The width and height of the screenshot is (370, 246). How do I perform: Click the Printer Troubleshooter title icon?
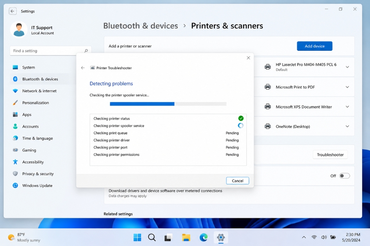92,68
